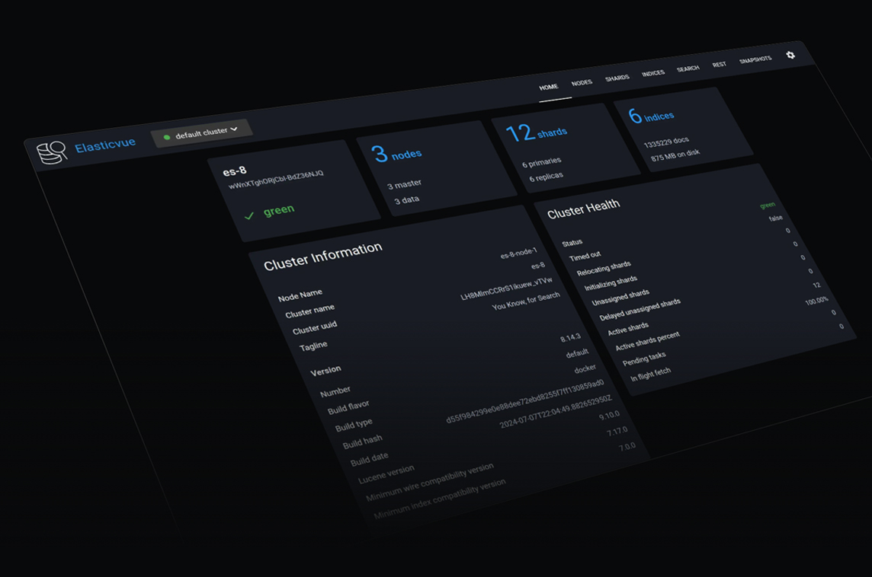872x577 pixels.
Task: Open the NODES tab
Action: (x=582, y=83)
